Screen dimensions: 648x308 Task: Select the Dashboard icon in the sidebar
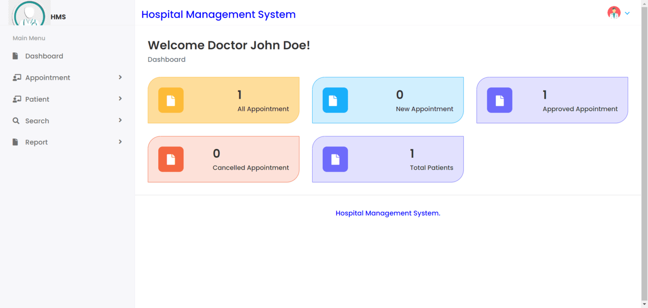coord(16,56)
